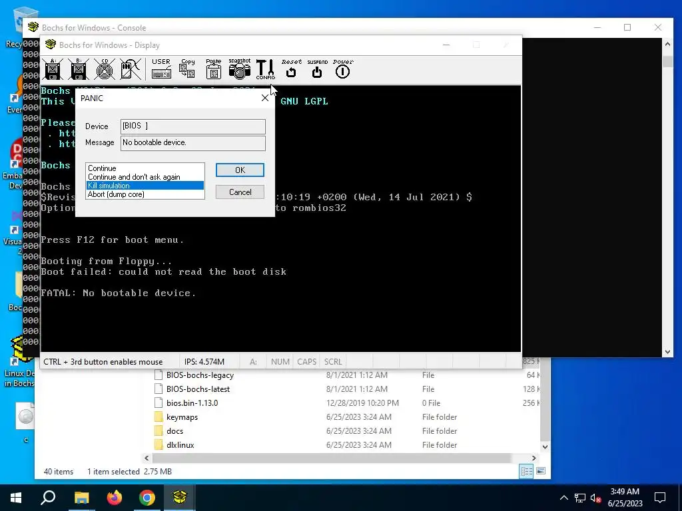Click the muted volume tray icon
Image resolution: width=682 pixels, height=511 pixels.
(595, 498)
